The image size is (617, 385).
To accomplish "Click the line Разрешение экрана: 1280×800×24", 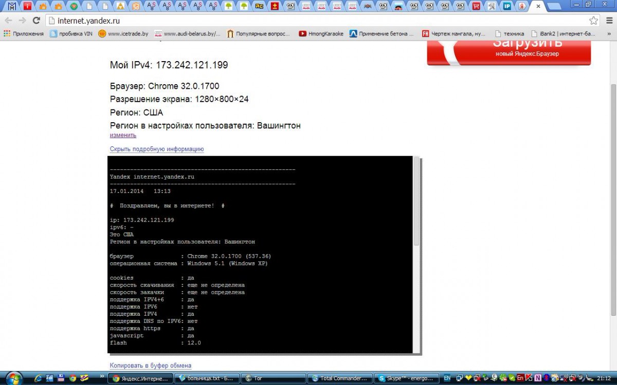I will (179, 99).
